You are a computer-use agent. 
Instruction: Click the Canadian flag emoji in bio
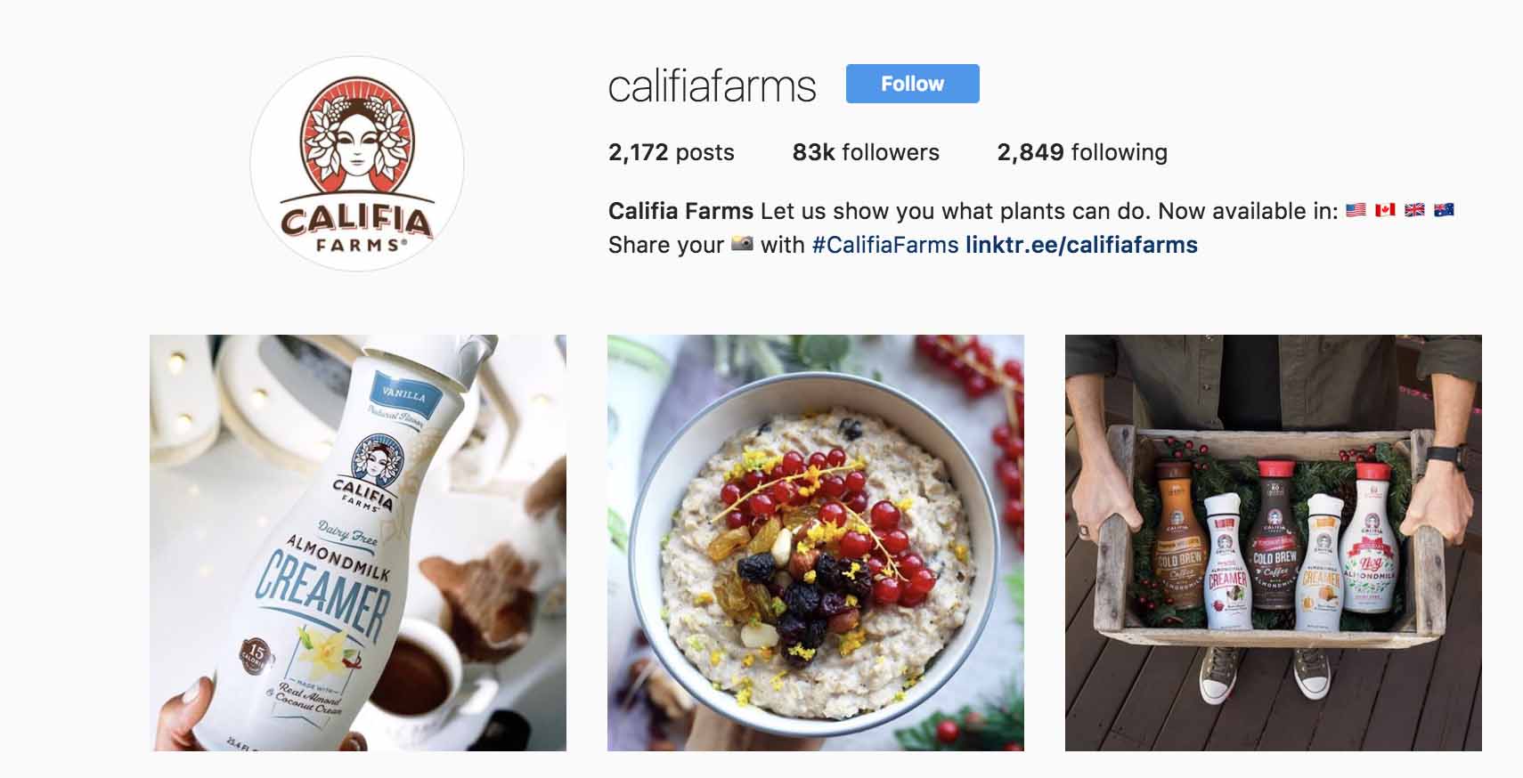[x=1385, y=211]
